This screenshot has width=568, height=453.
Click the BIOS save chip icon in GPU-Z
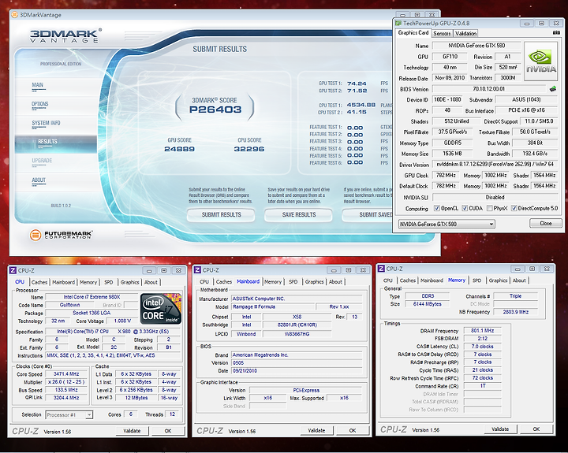pyautogui.click(x=553, y=89)
